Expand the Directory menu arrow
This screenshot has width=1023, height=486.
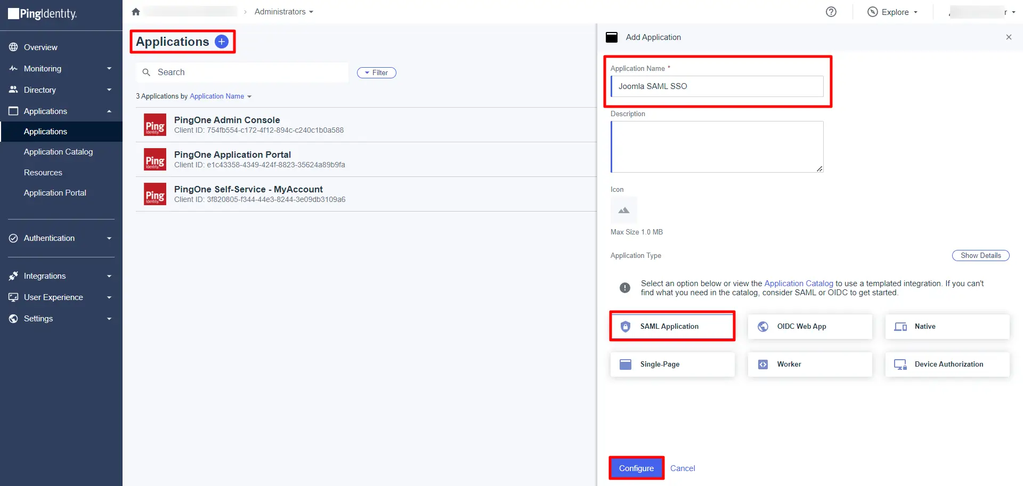(x=109, y=90)
